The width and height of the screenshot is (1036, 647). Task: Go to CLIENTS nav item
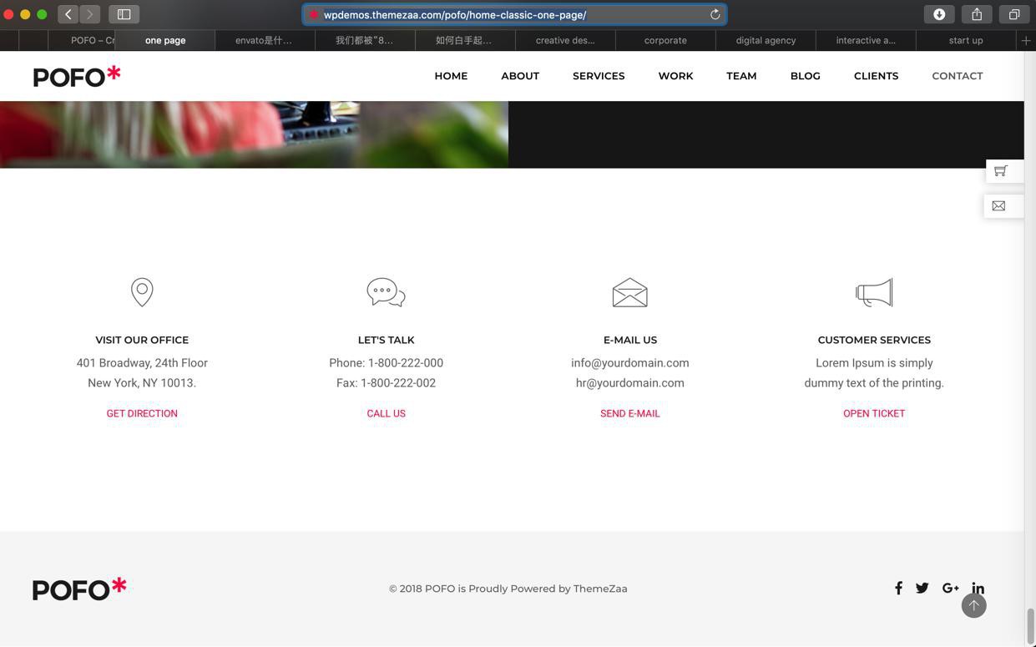tap(876, 76)
